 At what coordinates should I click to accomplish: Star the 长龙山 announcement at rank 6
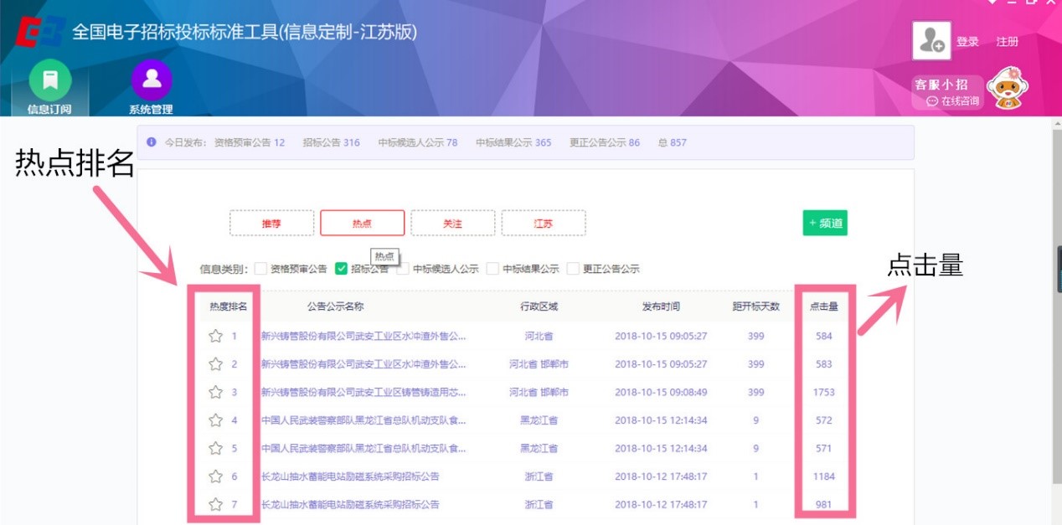pos(214,476)
